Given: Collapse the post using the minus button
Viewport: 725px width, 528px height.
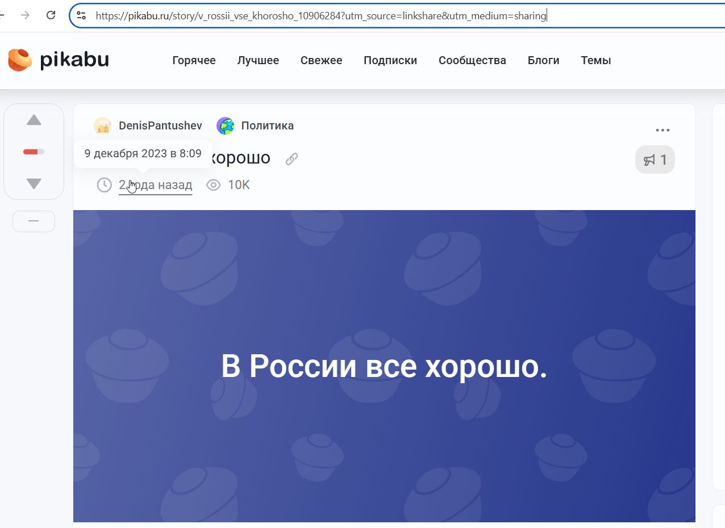Looking at the screenshot, I should click(x=34, y=221).
